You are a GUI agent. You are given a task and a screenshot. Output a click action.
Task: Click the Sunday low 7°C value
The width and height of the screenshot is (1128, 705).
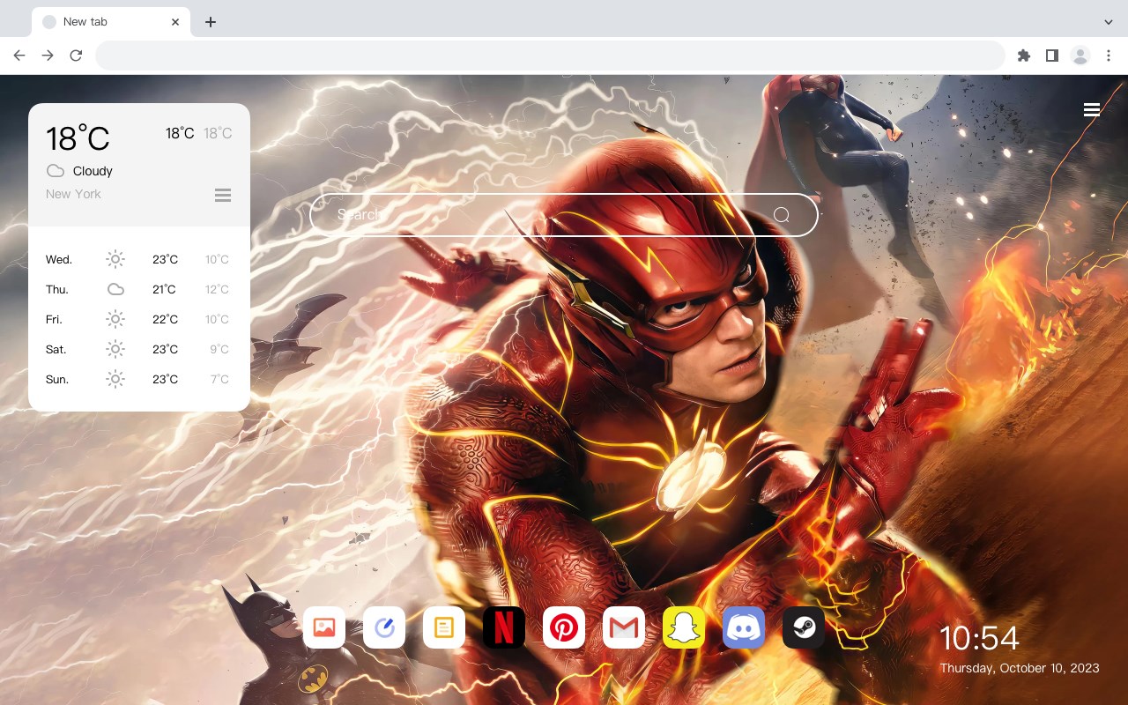click(x=219, y=379)
